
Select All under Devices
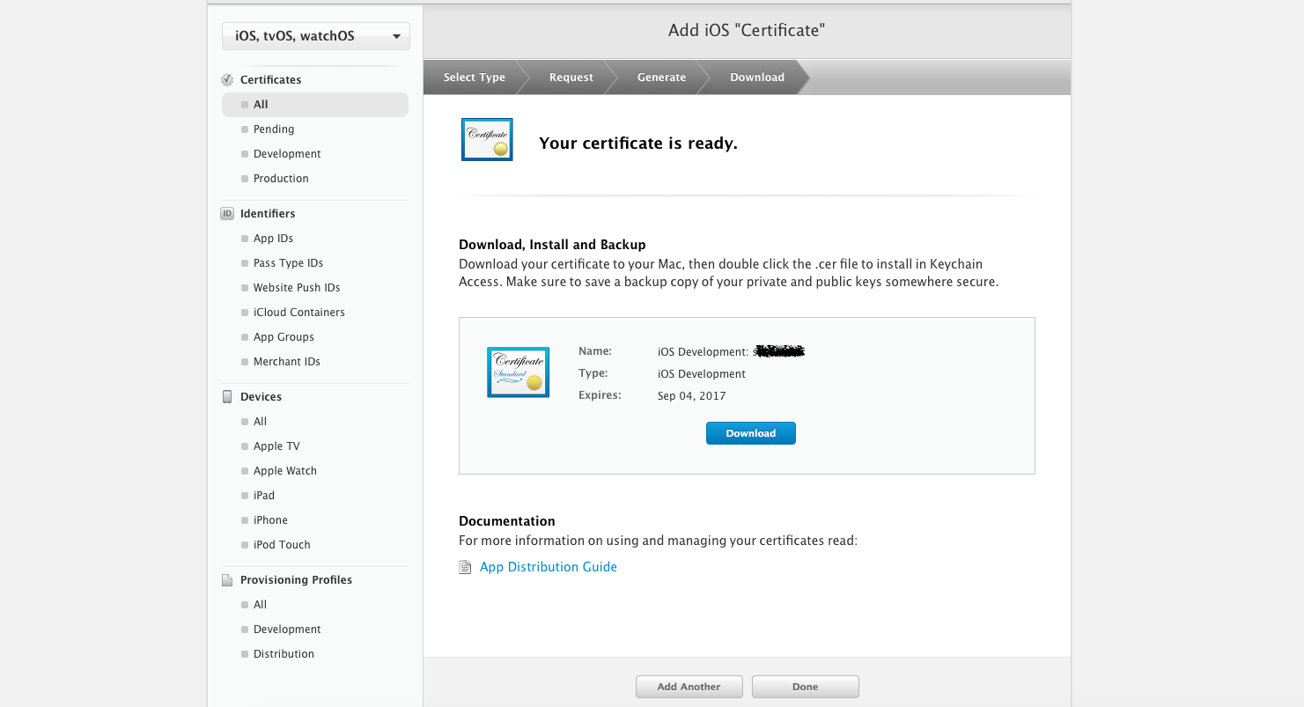click(260, 422)
